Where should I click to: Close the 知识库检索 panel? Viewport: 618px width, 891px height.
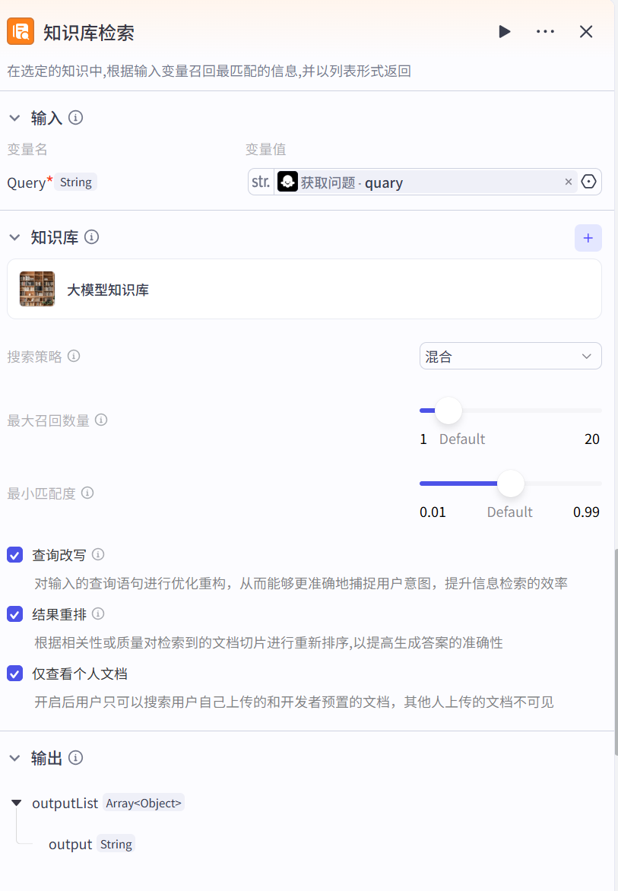click(x=586, y=31)
